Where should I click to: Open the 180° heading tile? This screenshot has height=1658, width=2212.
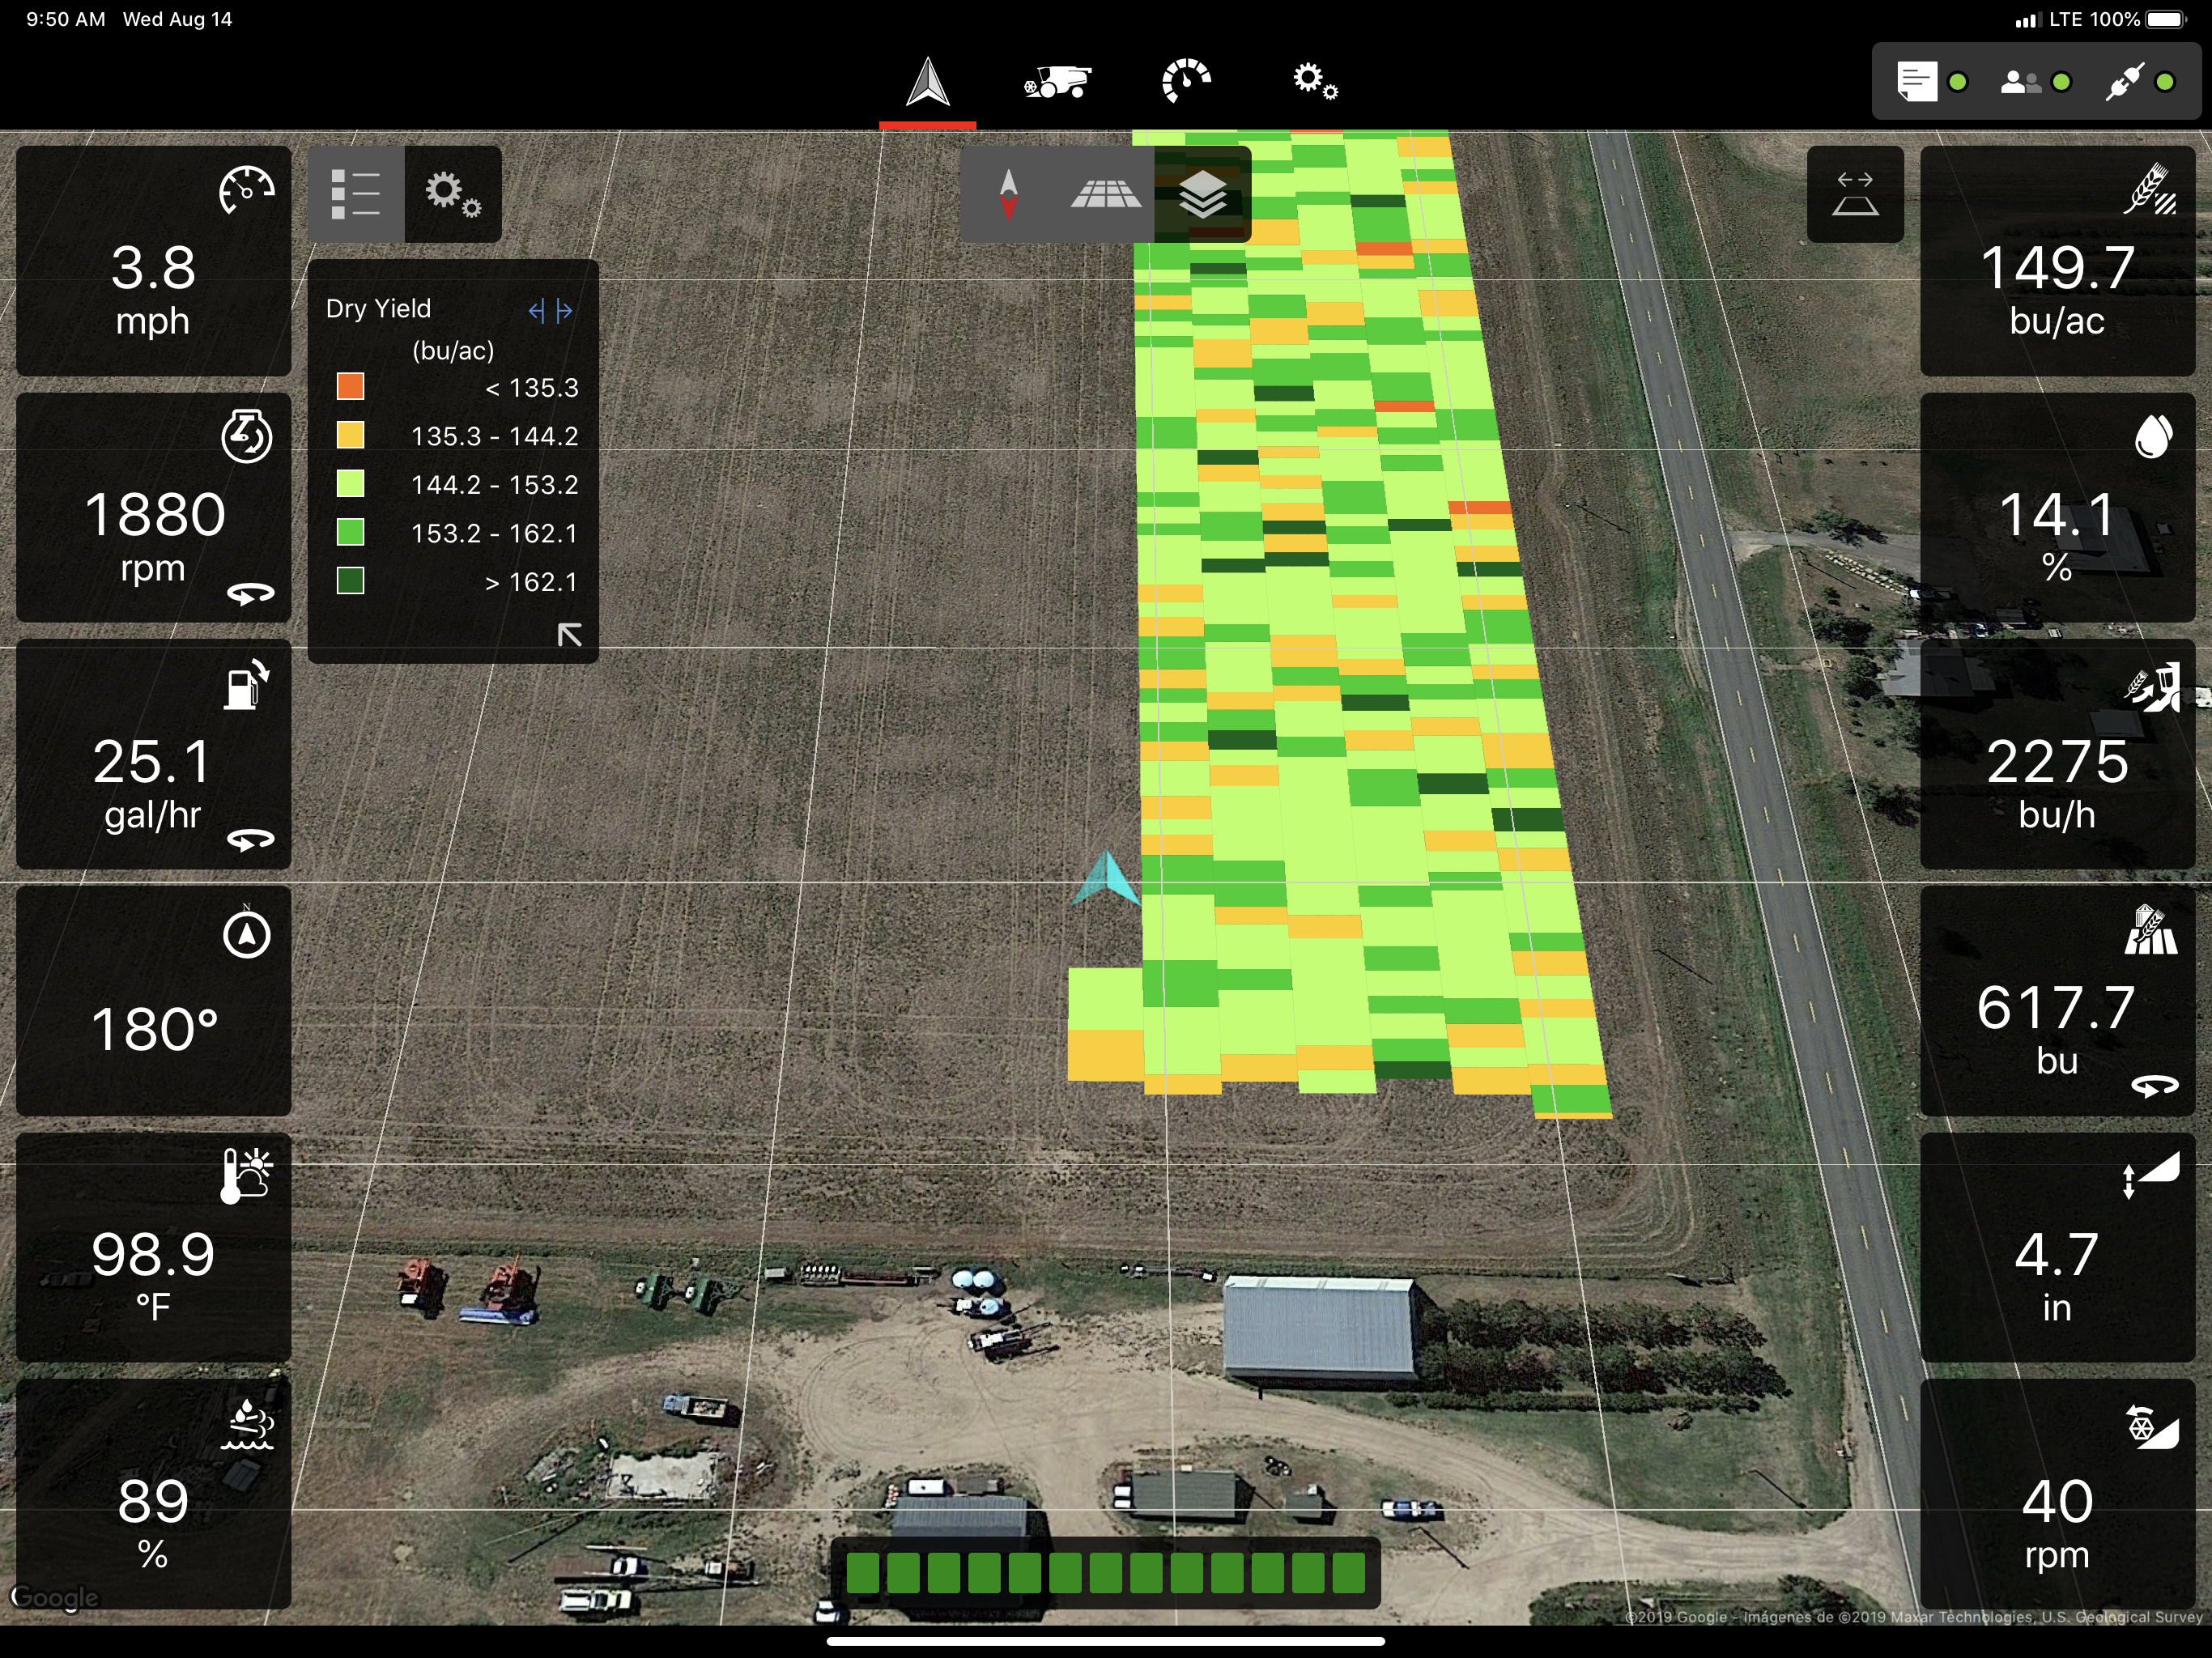[153, 1001]
